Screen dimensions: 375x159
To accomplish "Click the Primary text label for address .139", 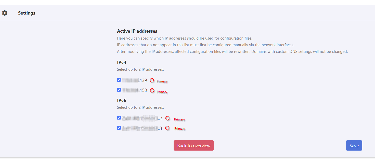I will coord(162,81).
